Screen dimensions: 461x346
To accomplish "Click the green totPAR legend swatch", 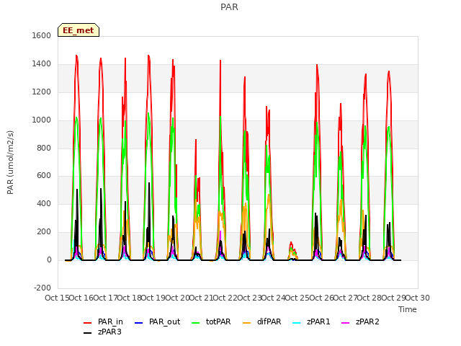I will click(196, 323).
